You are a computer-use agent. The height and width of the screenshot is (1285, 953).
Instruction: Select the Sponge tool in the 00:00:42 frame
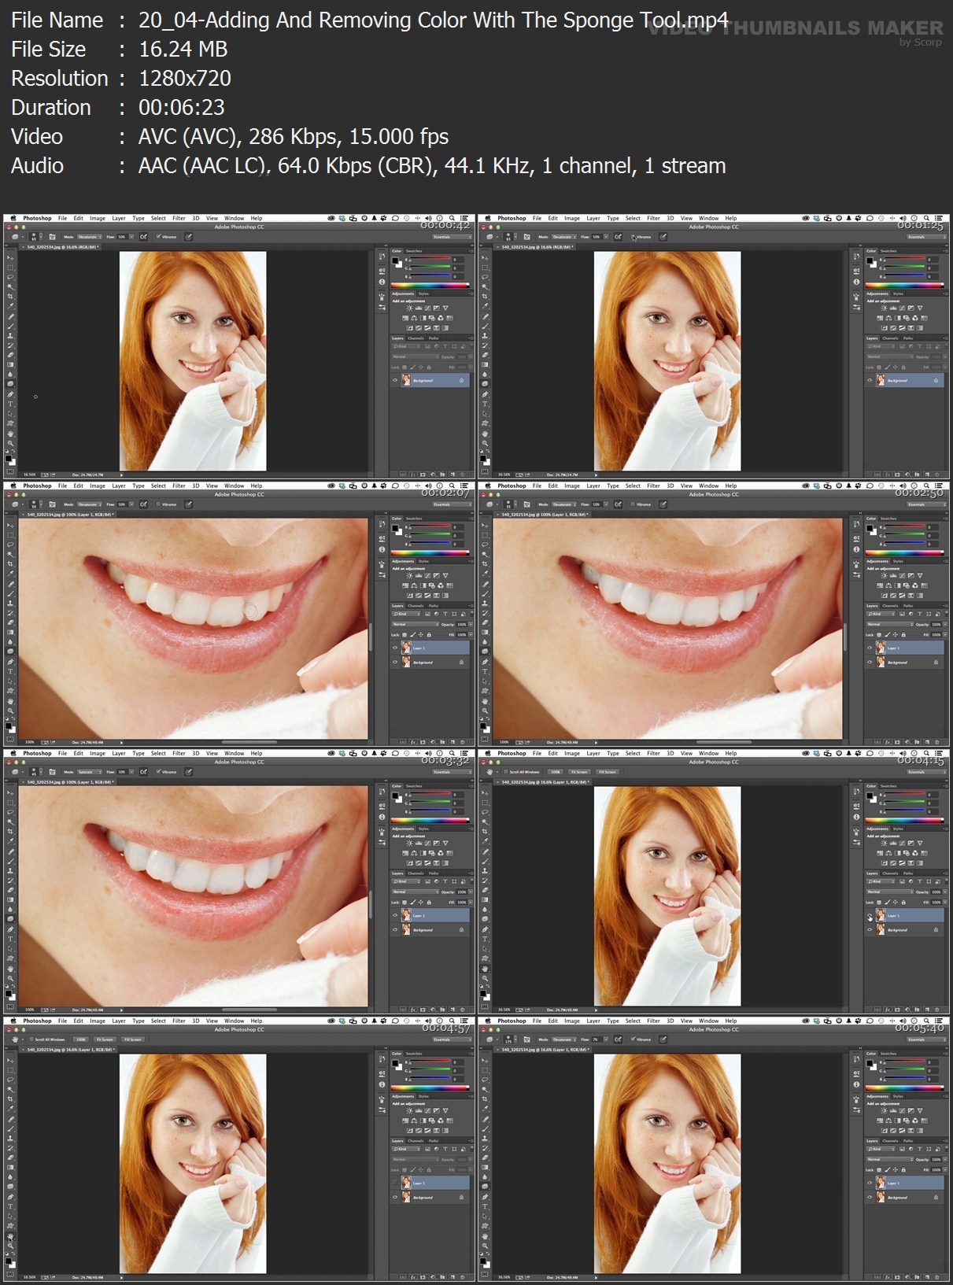10,384
